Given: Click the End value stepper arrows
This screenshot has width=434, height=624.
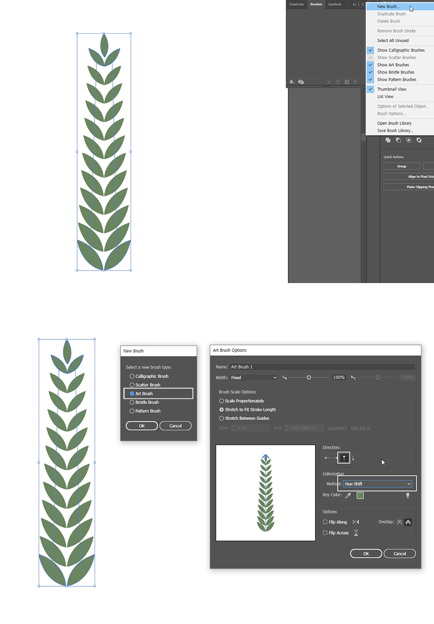Looking at the screenshot, I should [288, 428].
